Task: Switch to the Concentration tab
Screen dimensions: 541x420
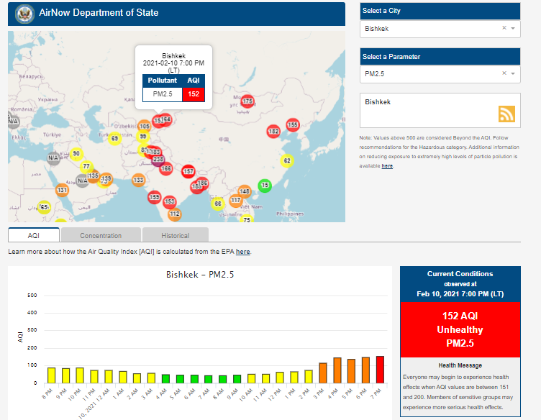Action: coord(101,235)
